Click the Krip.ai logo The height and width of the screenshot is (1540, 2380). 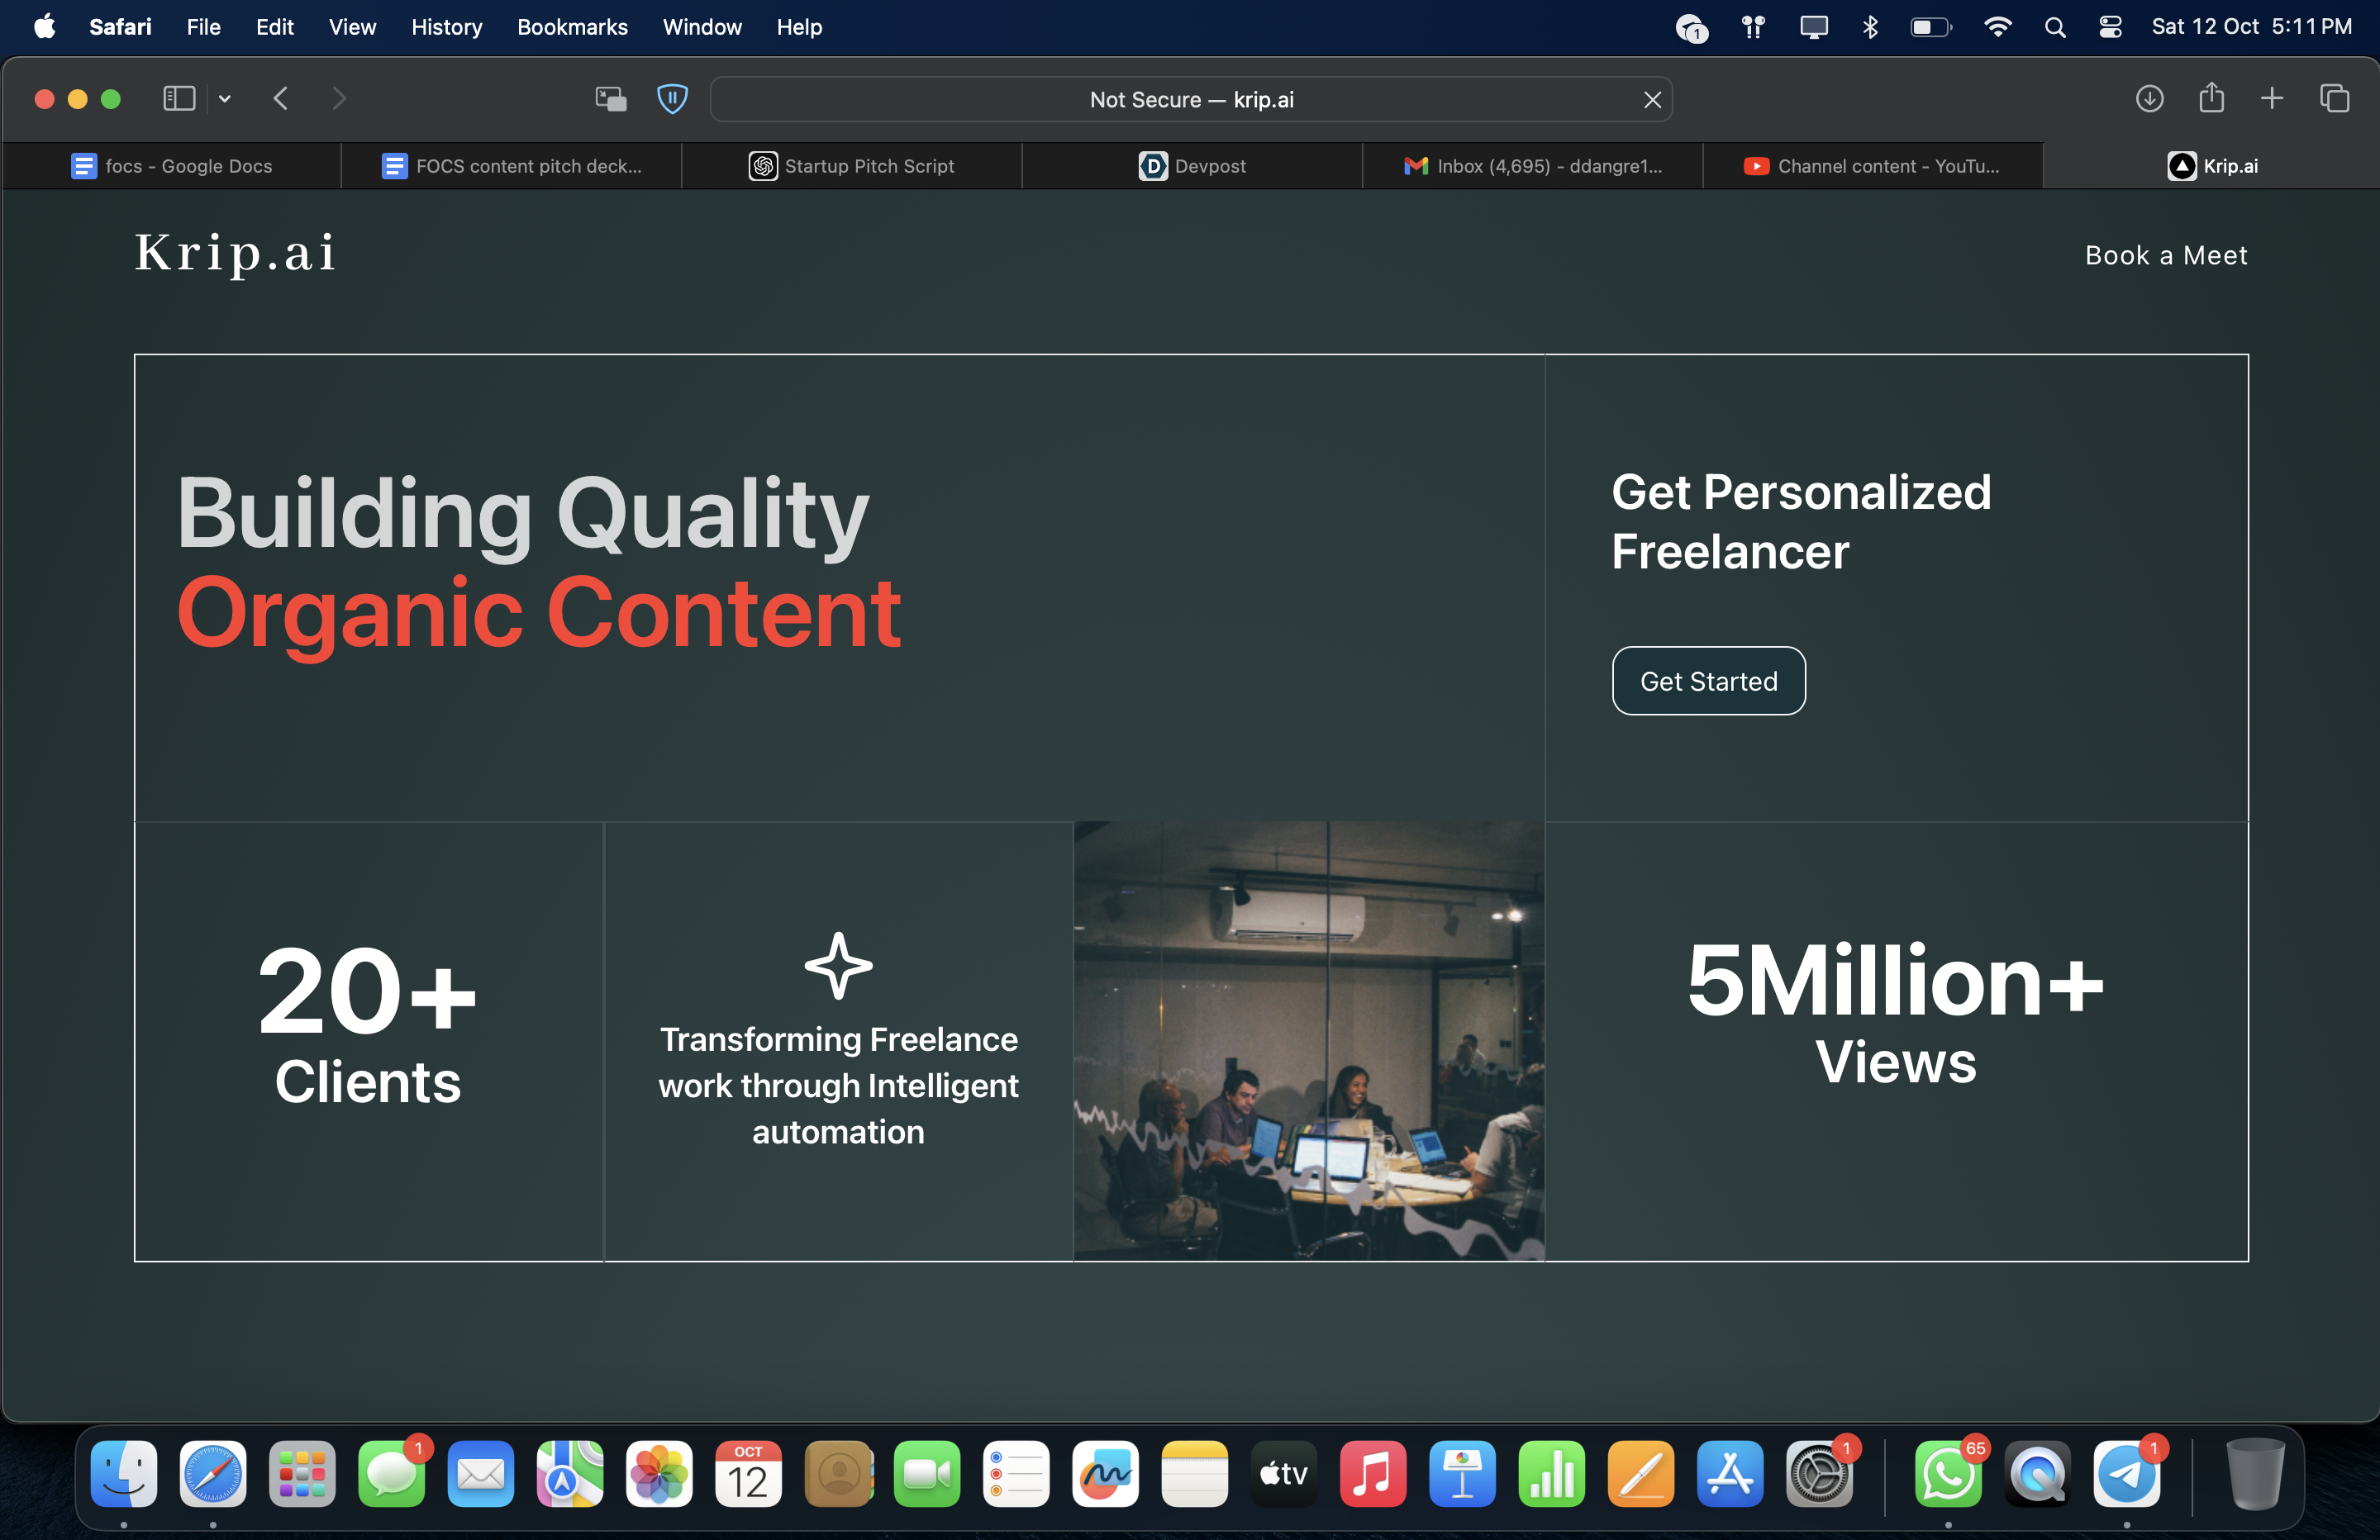tap(236, 252)
